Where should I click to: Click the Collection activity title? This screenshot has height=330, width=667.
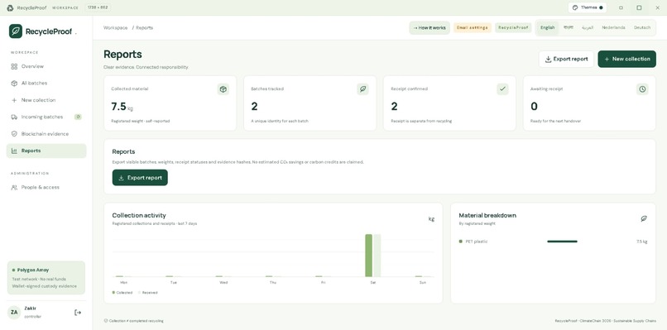(139, 216)
